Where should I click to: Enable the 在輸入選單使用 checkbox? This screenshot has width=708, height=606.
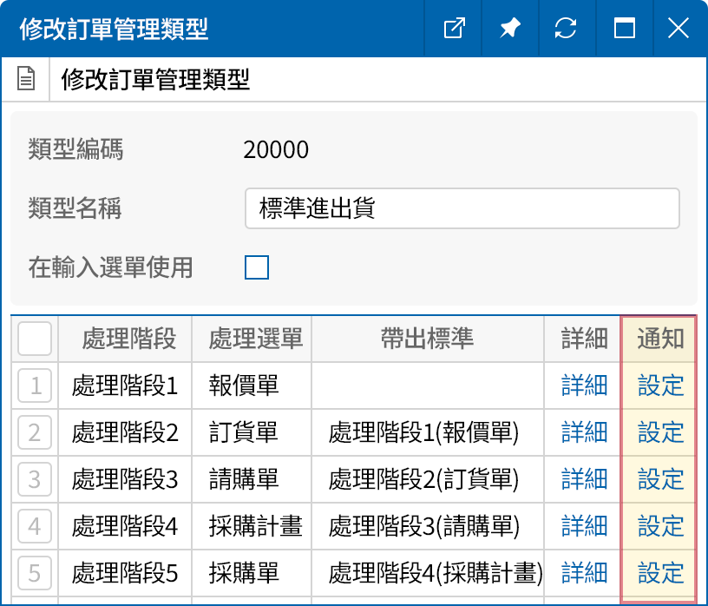256,267
